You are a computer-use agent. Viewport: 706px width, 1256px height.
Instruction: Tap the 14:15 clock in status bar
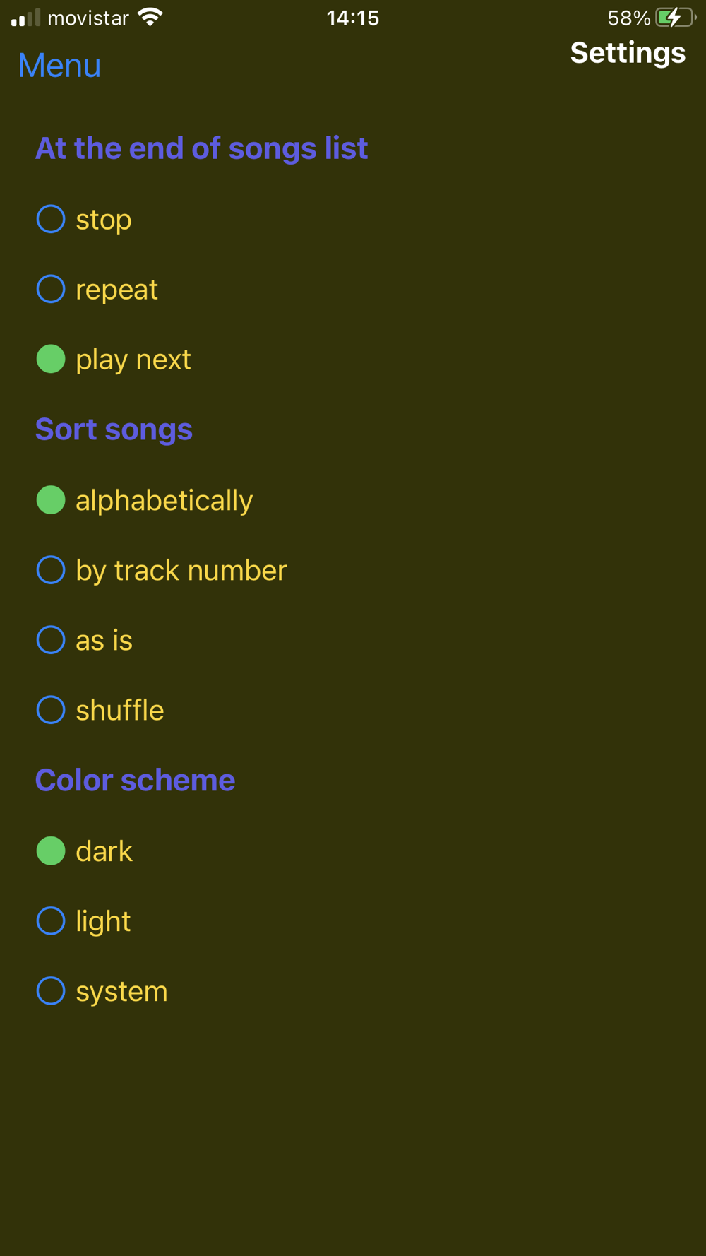353,18
